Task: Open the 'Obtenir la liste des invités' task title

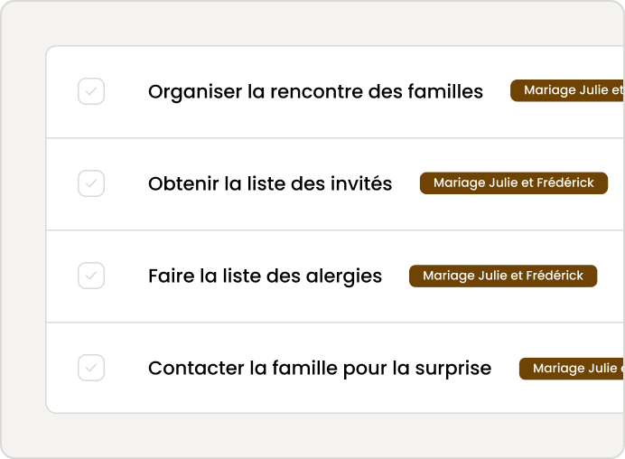Action: coord(270,183)
